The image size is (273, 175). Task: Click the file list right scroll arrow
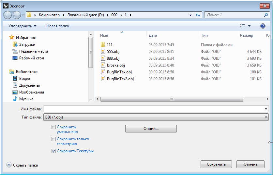point(267,99)
